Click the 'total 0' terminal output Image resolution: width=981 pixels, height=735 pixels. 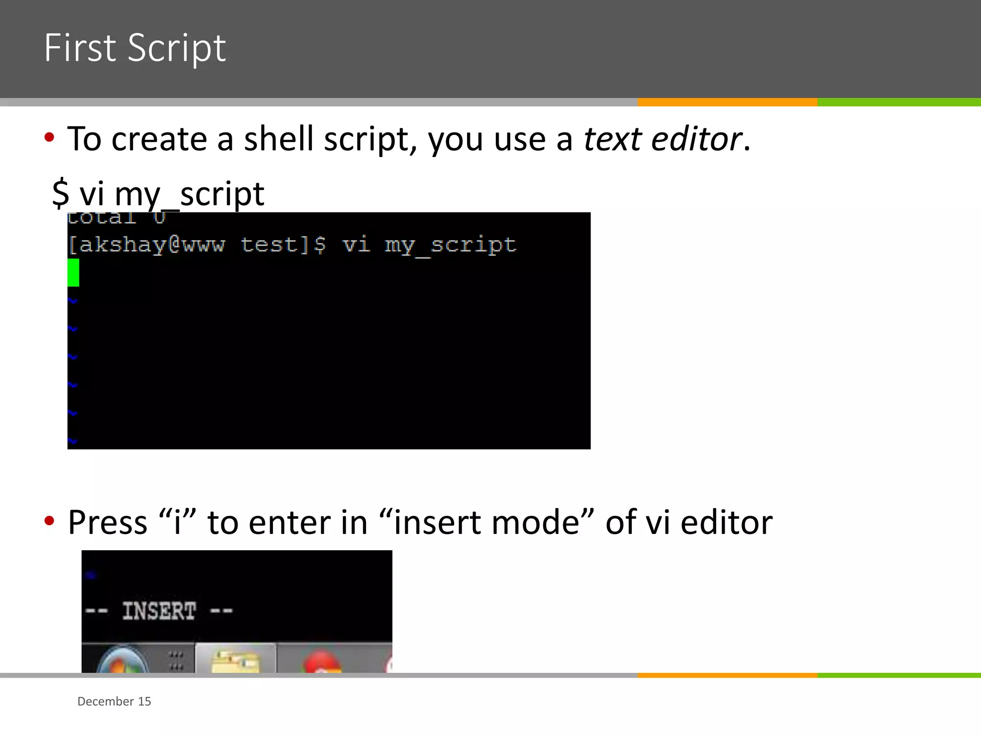tap(116, 218)
